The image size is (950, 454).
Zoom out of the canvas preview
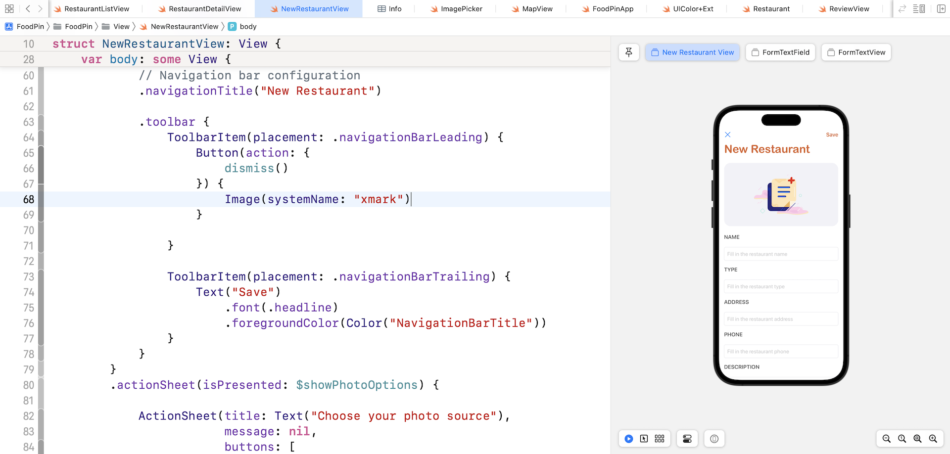[x=886, y=439]
